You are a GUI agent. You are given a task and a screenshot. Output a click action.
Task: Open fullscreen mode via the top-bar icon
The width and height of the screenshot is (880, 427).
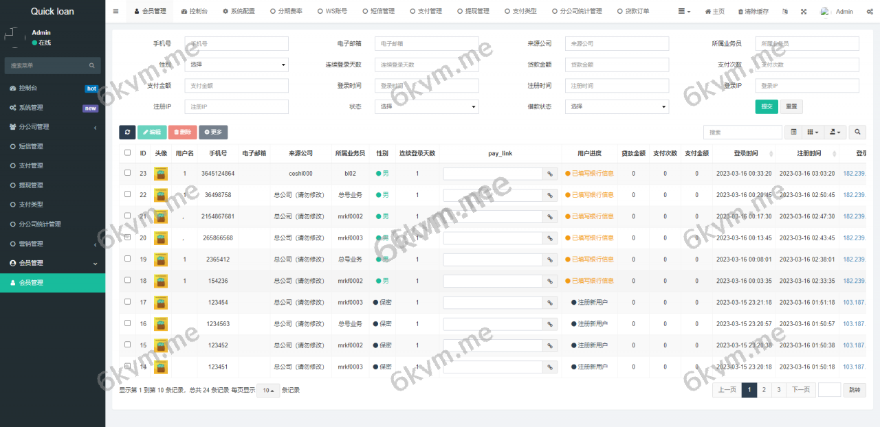click(x=804, y=12)
